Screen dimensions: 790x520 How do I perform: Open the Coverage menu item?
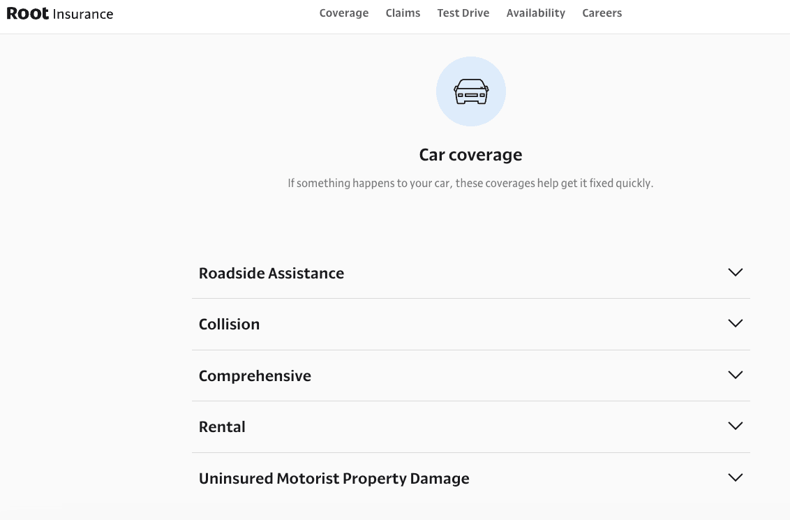tap(344, 13)
